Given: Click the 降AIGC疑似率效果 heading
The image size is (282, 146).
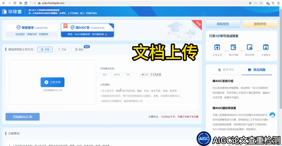Looking at the screenshot, I should tap(224, 108).
